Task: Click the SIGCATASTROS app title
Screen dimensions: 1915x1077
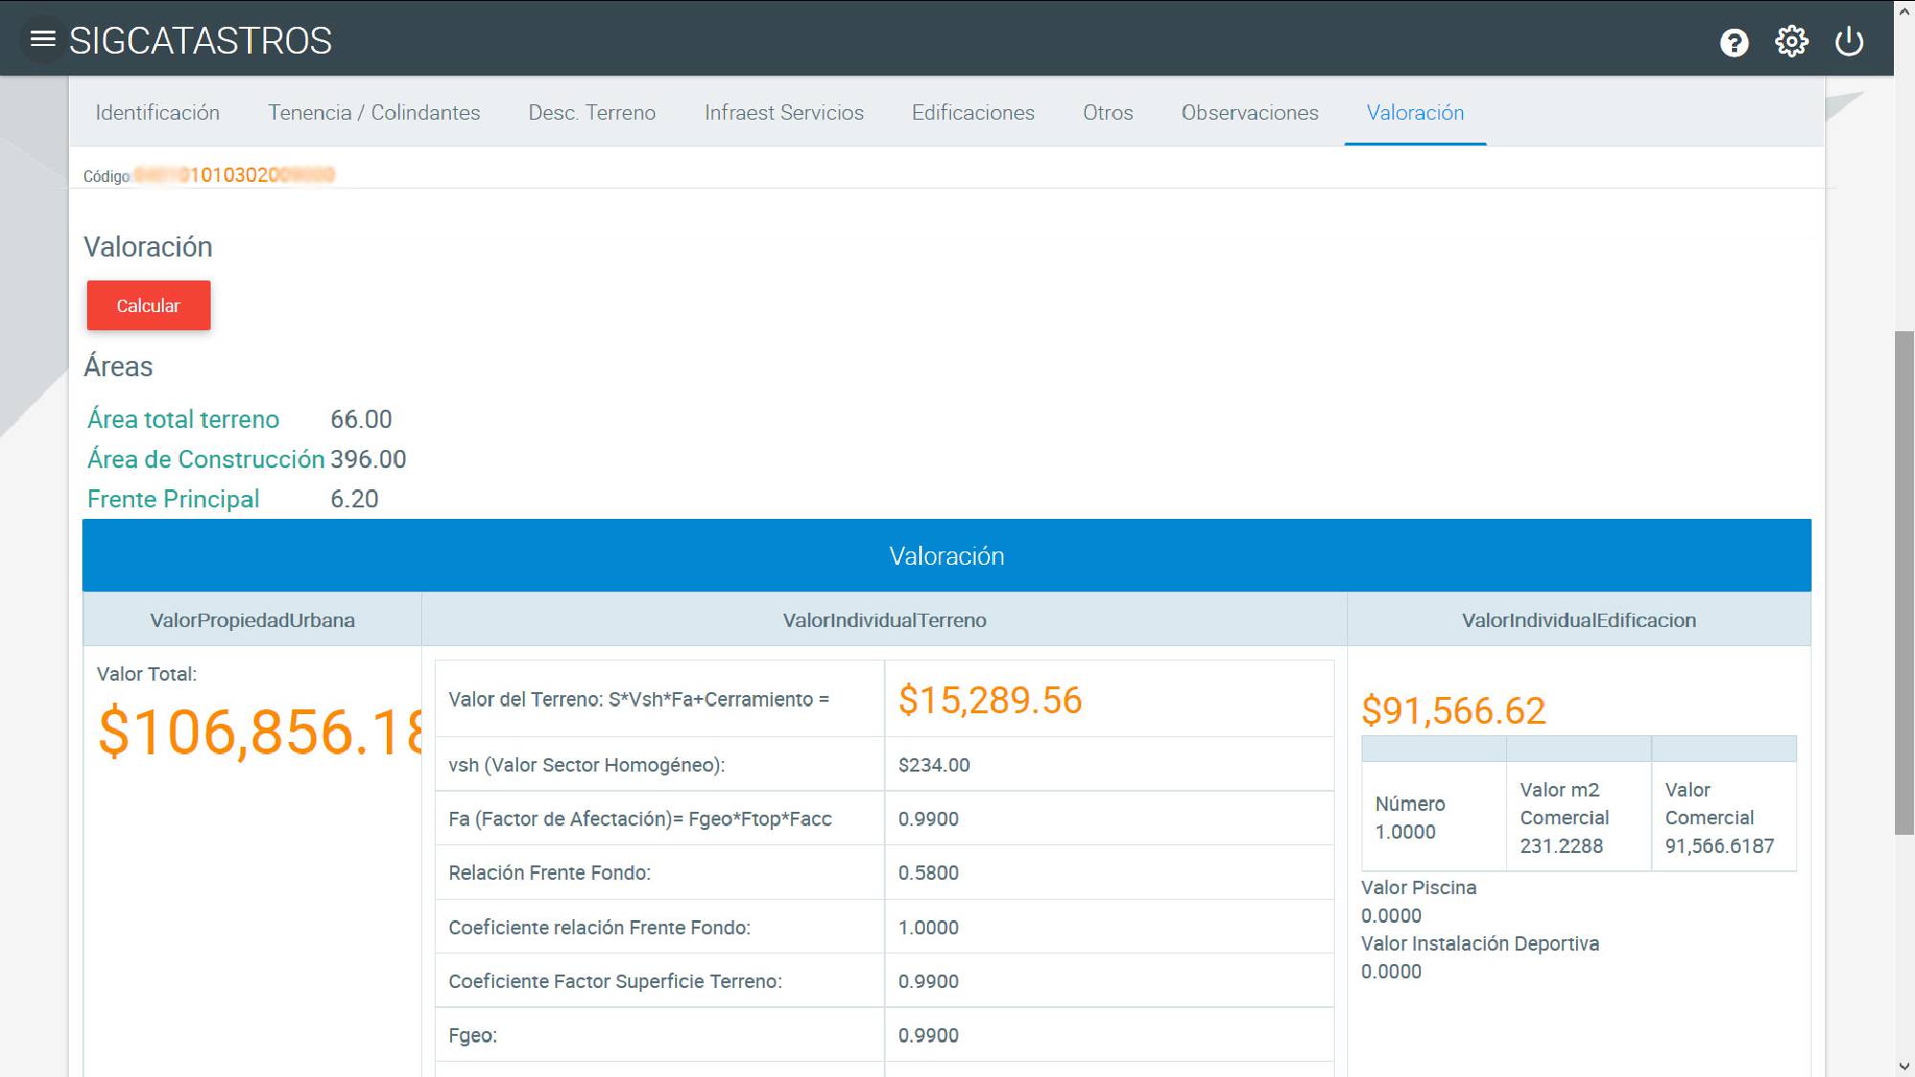Action: (x=200, y=41)
